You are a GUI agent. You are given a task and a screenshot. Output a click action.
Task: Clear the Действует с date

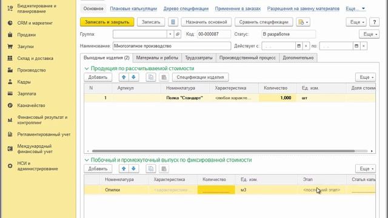[306, 46]
